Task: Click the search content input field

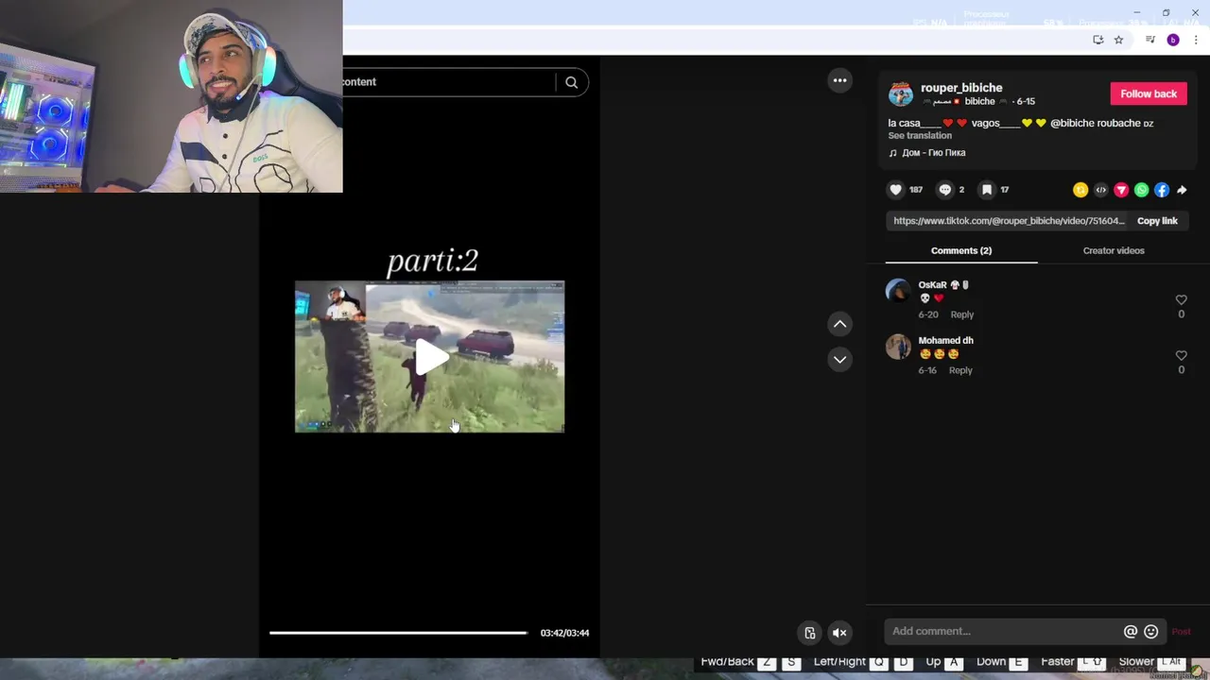Action: [448, 82]
